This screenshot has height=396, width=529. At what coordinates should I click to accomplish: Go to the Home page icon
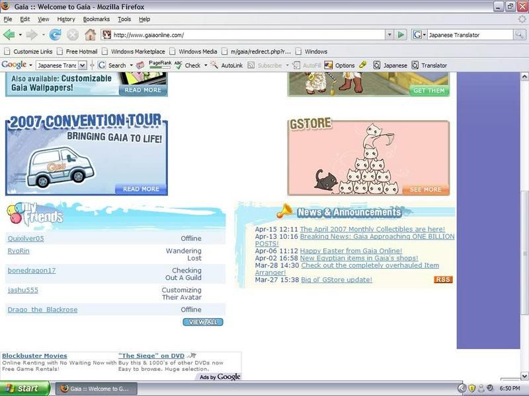tap(90, 35)
